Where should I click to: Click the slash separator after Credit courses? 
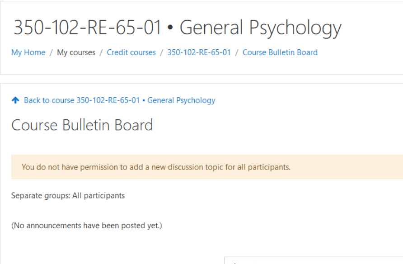coord(162,52)
